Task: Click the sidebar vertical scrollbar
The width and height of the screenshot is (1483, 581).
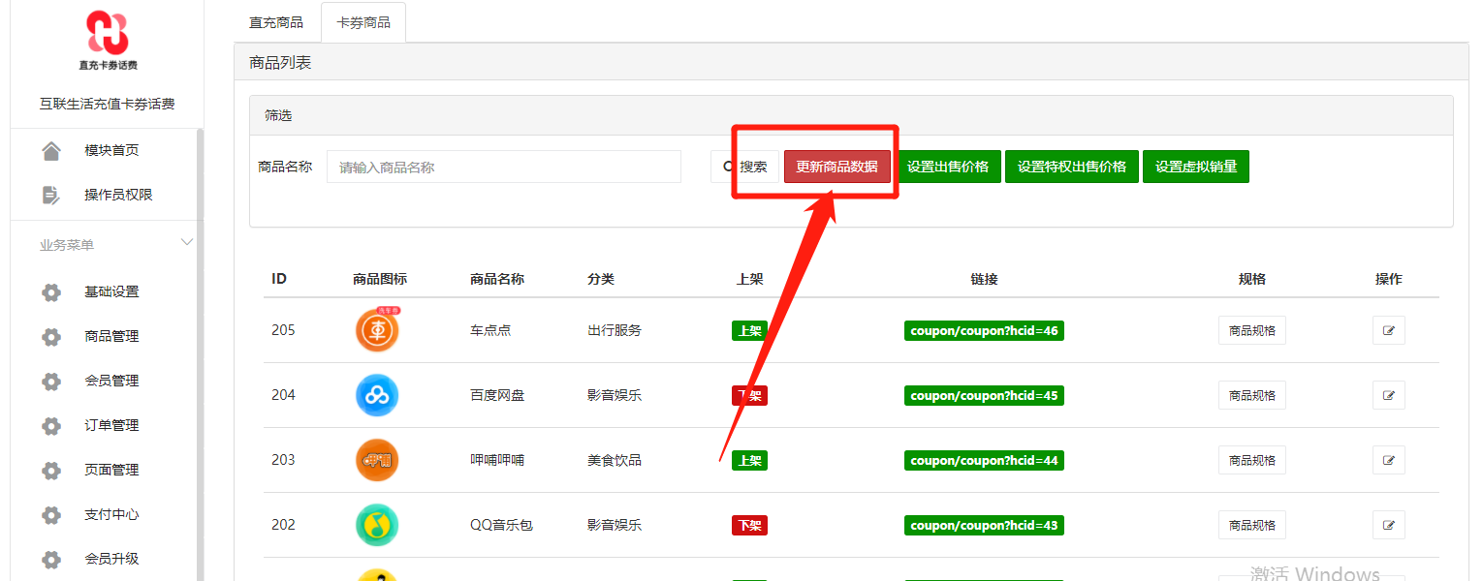Action: pyautogui.click(x=200, y=353)
